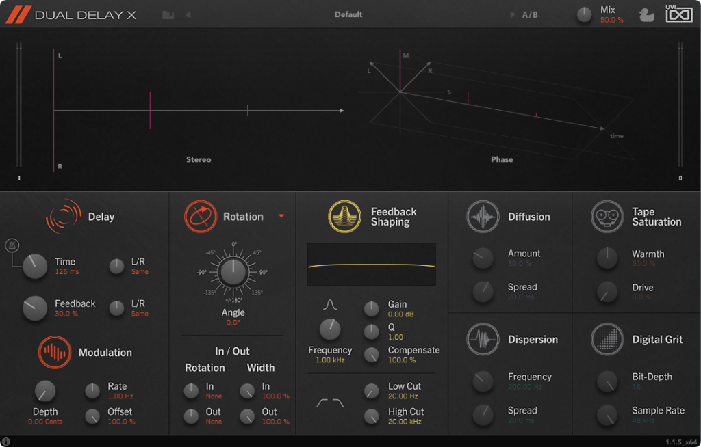Open the Default preset name menu
This screenshot has height=447, width=701.
348,14
